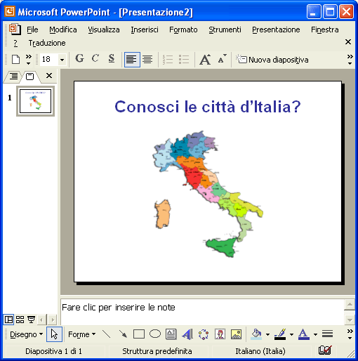Open the Forme (AutoShapes) dropdown
The height and width of the screenshot is (361, 358).
tap(81, 334)
